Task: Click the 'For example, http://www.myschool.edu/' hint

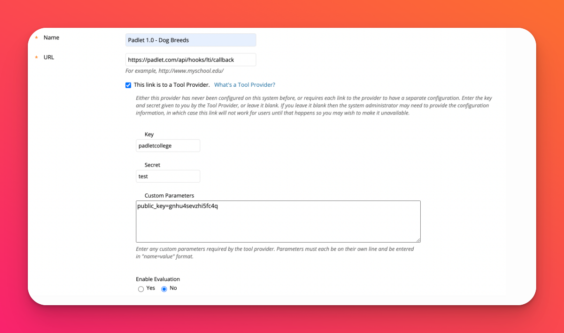Action: pos(174,71)
